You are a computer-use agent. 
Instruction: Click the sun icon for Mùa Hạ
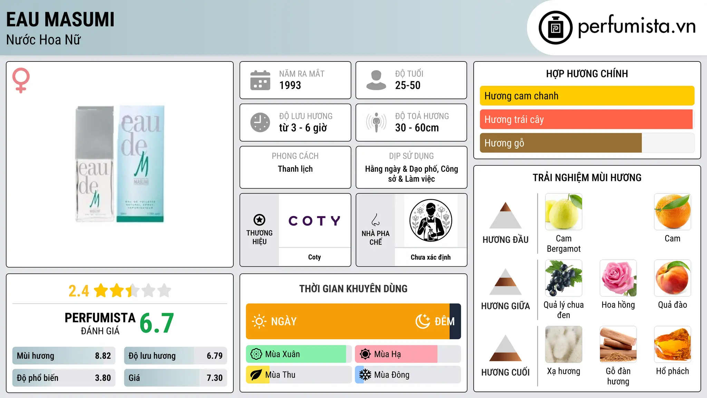pos(365,354)
